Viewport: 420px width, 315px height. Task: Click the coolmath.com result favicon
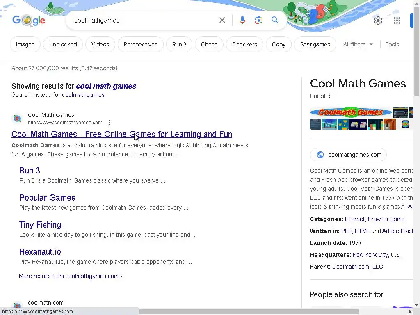tap(17, 305)
